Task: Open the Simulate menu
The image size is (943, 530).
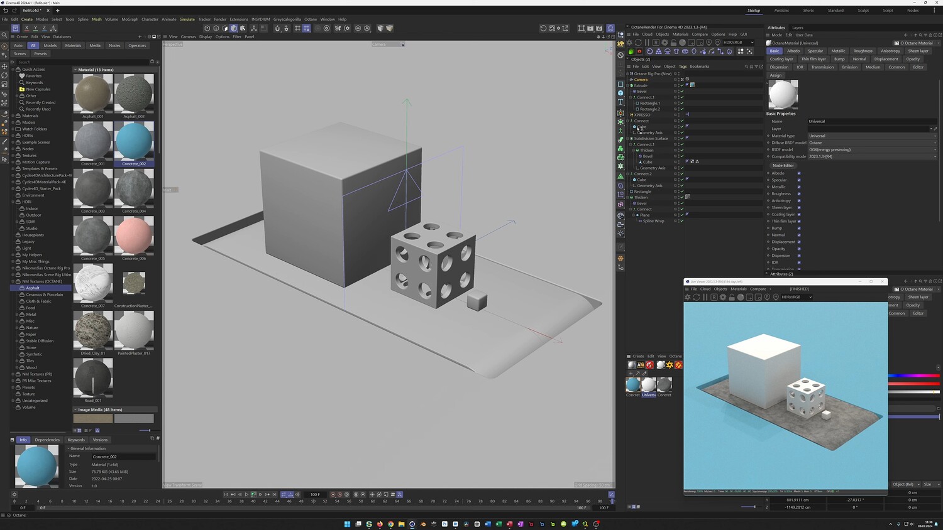Action: (187, 19)
